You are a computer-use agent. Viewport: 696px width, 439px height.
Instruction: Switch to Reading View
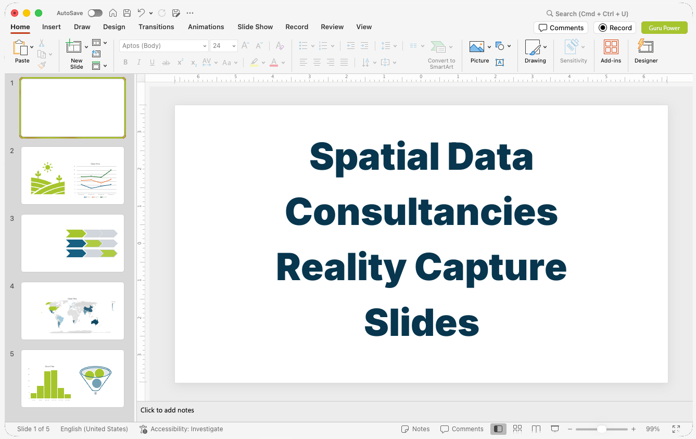(536, 429)
